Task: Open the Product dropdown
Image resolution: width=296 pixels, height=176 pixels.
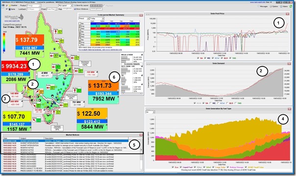Action: [x=34, y=6]
